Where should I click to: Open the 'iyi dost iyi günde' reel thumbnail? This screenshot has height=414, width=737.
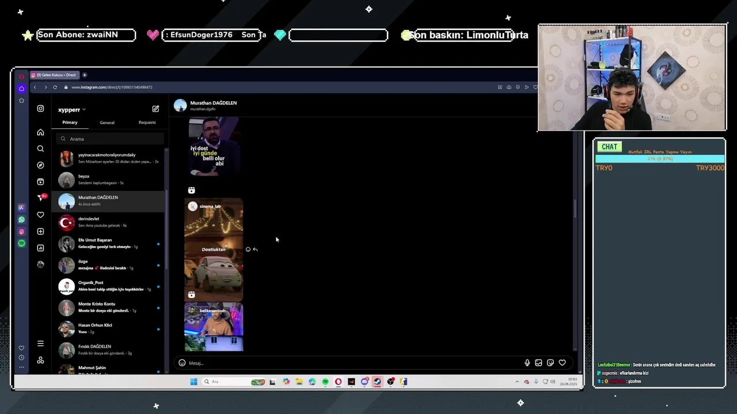tap(214, 147)
